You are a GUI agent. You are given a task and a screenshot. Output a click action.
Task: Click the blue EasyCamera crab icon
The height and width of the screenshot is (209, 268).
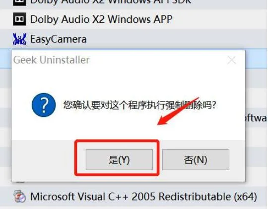tap(20, 39)
